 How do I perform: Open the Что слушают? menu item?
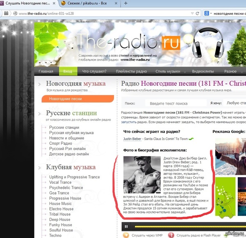coord(94,71)
